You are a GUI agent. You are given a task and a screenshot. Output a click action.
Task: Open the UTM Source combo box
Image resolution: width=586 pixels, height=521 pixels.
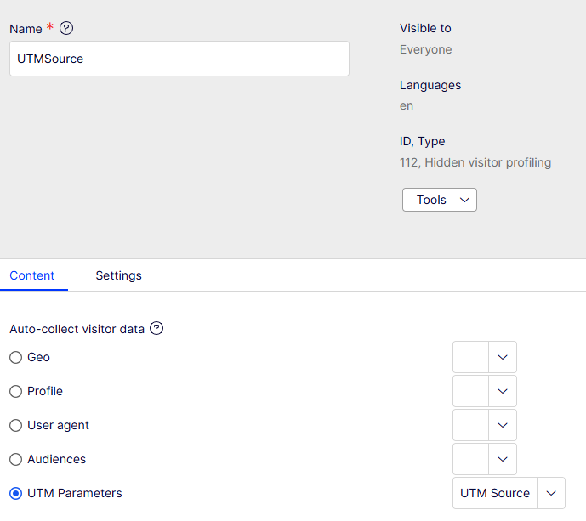509,493
